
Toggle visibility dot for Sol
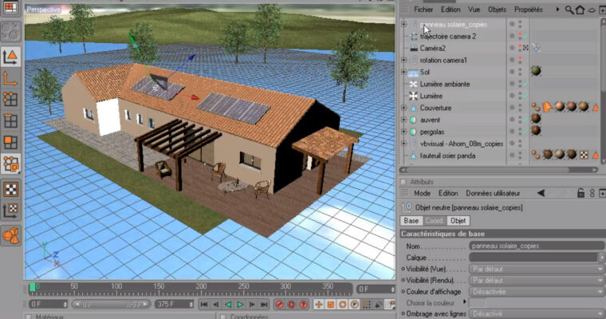tap(512, 72)
